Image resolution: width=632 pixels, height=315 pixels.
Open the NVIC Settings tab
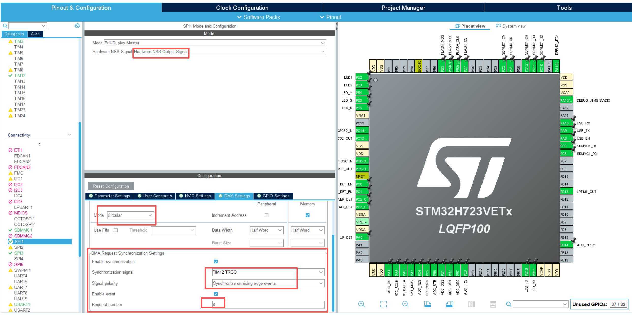click(x=195, y=196)
